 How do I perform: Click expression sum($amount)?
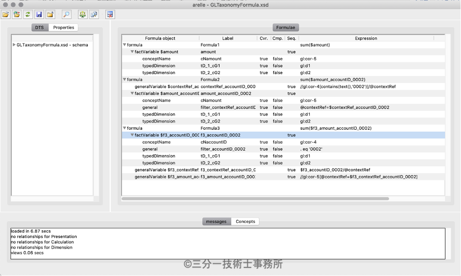pos(315,45)
